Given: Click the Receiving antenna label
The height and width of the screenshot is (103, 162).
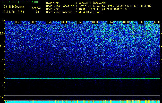Looking at the screenshot, I should point(59,12).
